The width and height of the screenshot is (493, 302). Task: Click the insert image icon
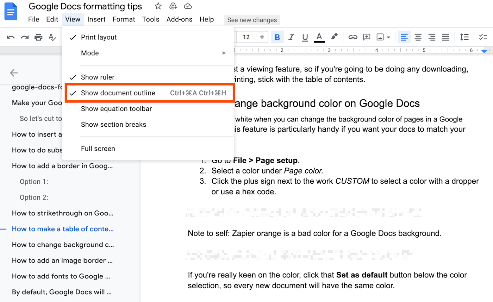[x=380, y=37]
